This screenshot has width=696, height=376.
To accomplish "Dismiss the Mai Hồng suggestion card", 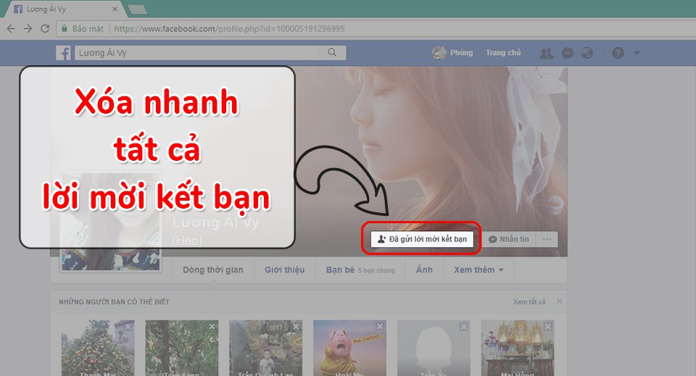I will [548, 326].
